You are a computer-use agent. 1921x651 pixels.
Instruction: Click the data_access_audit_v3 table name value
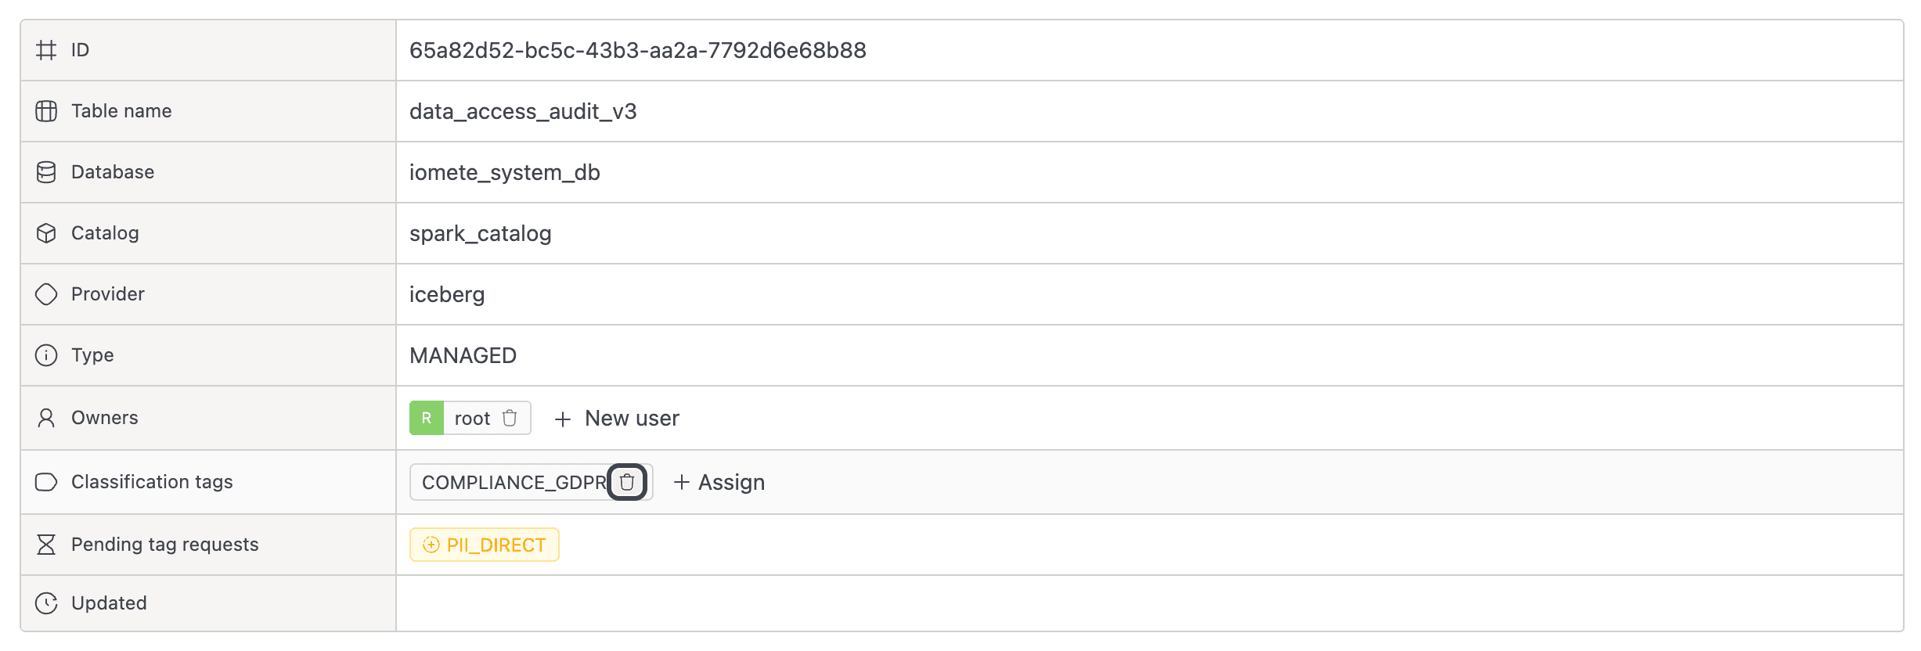click(x=523, y=112)
